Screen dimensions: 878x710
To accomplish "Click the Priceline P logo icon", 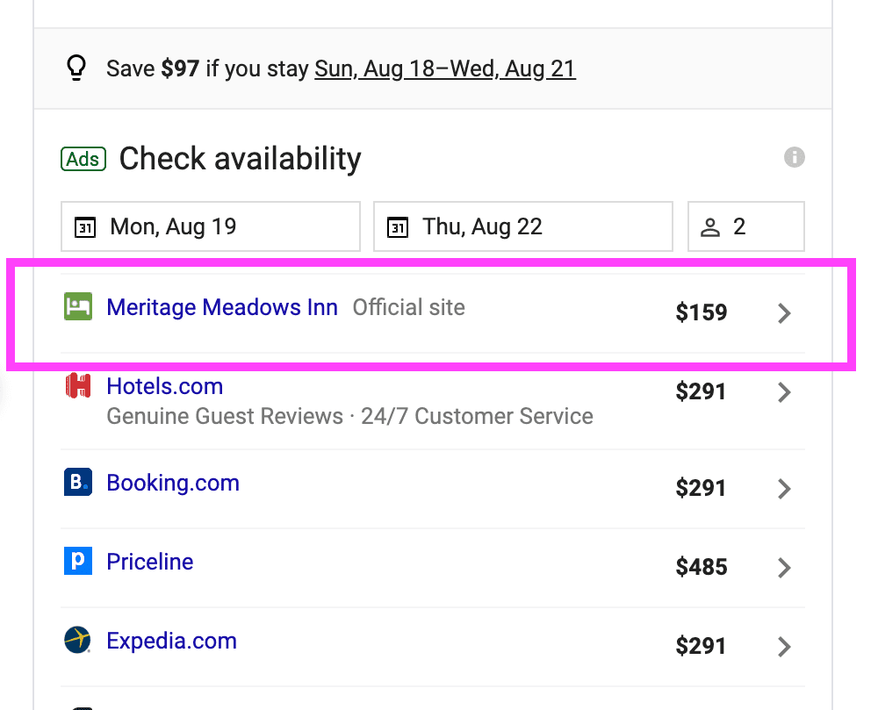I will 78,561.
